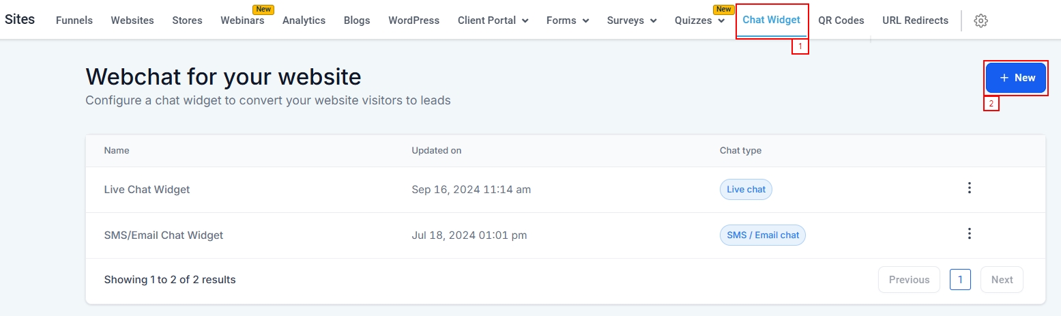Open the settings gear icon
The width and height of the screenshot is (1061, 316).
click(980, 20)
